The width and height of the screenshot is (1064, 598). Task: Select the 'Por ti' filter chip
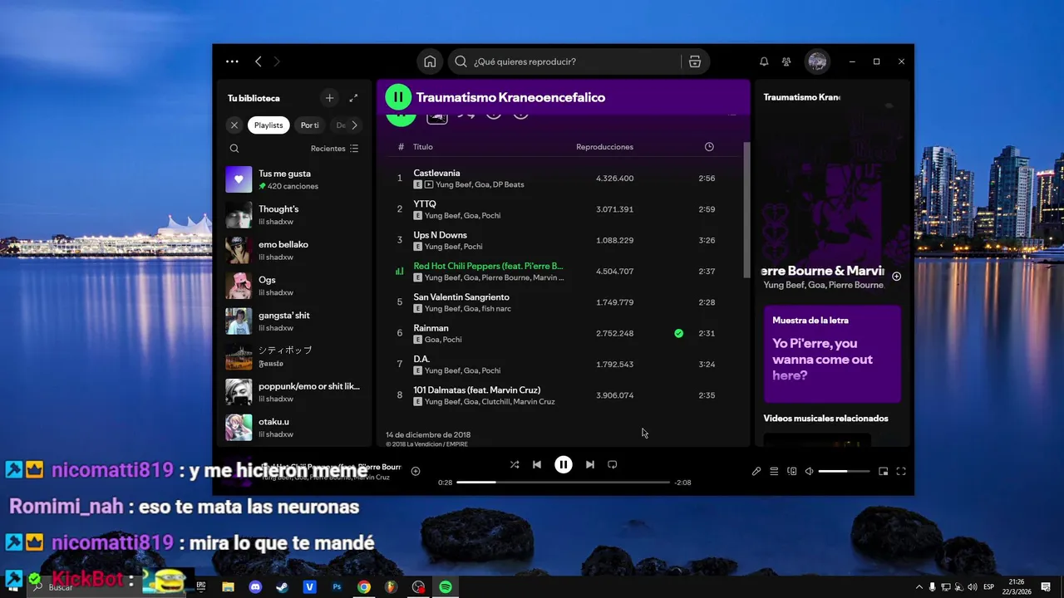coord(310,125)
